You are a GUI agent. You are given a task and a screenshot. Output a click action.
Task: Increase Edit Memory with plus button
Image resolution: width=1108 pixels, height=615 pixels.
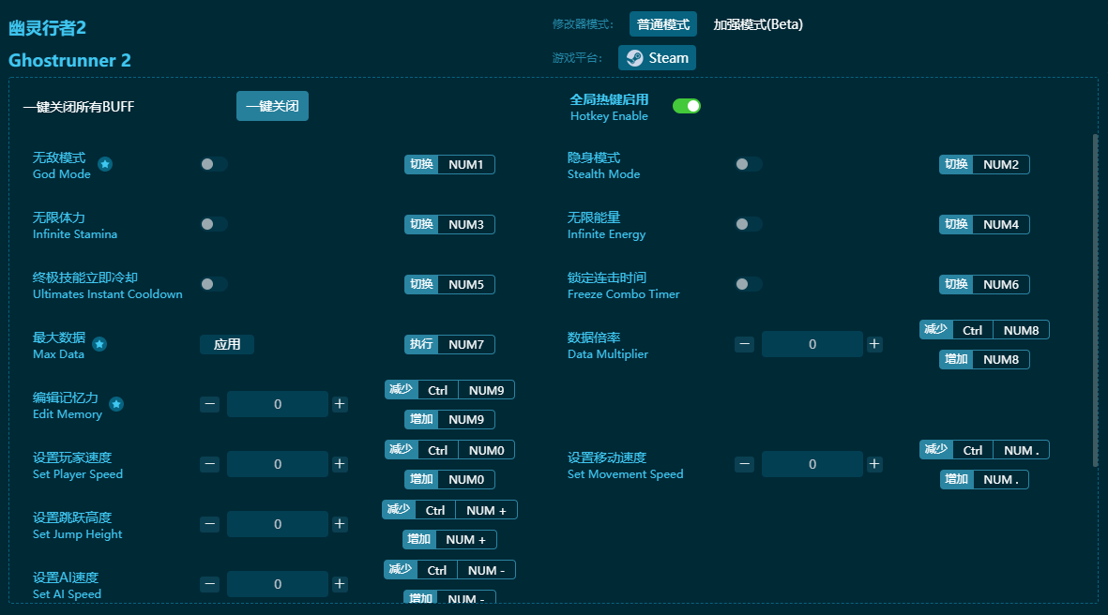(x=340, y=404)
